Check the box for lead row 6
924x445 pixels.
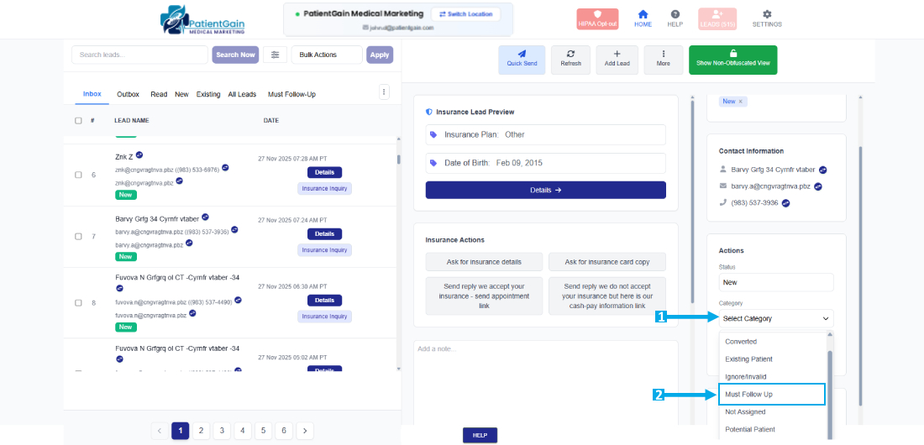(x=78, y=175)
